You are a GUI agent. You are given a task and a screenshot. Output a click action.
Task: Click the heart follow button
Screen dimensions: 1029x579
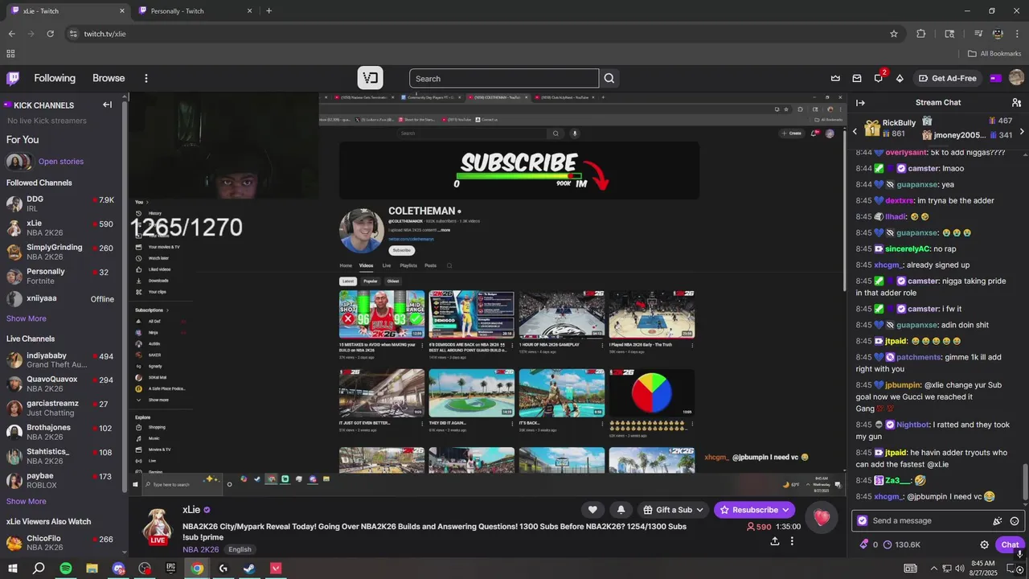coord(592,510)
